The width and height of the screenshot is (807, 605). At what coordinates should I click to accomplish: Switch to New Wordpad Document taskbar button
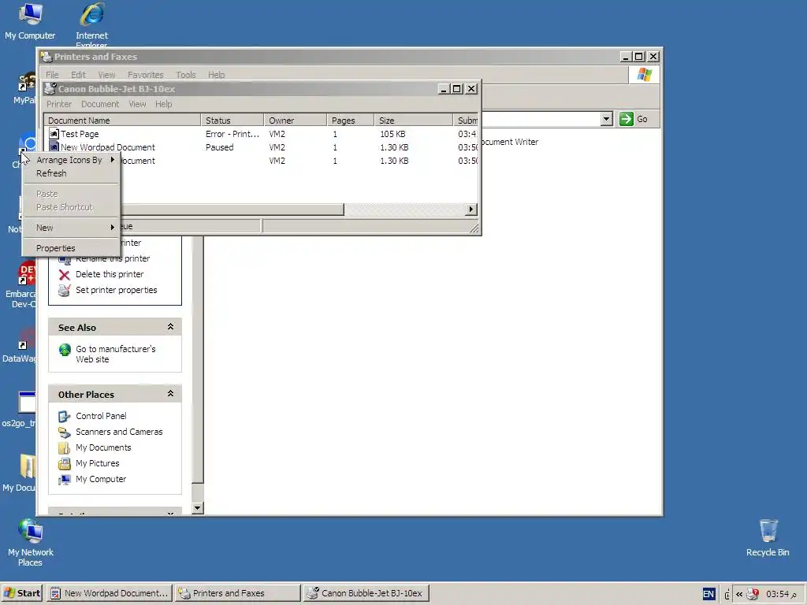(110, 593)
